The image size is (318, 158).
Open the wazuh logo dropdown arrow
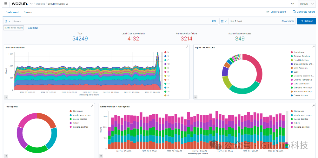(x=31, y=4)
